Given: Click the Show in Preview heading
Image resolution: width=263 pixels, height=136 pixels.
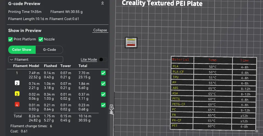Looking at the screenshot, I should (25, 30).
